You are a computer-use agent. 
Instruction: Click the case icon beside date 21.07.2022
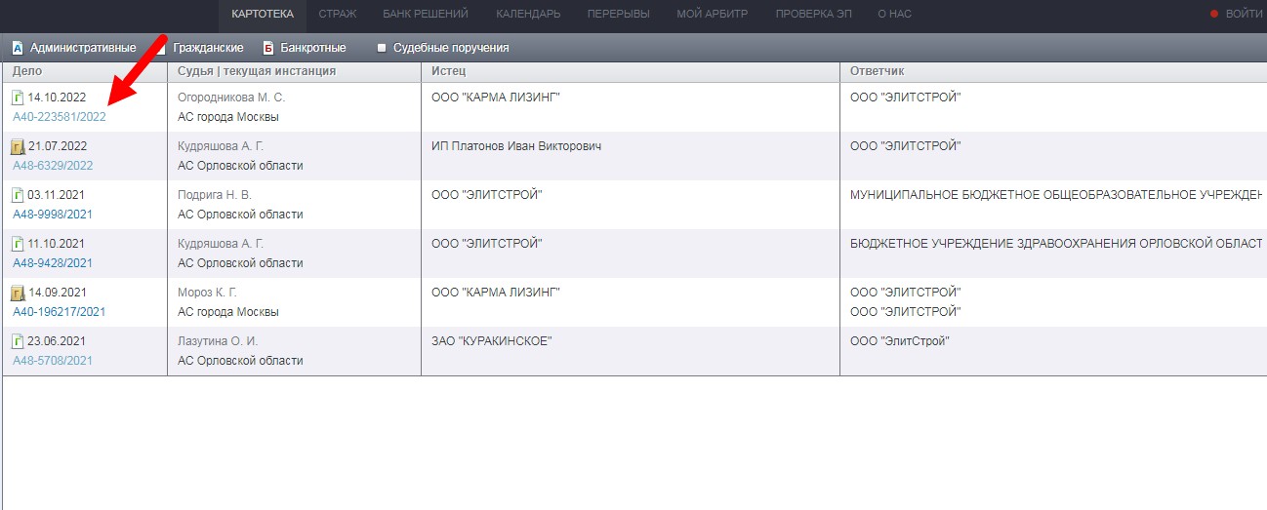coord(18,146)
